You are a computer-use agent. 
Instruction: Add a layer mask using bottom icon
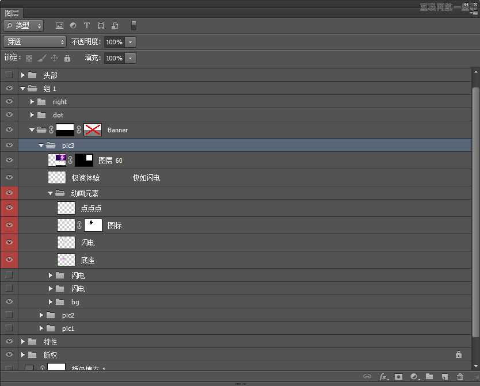point(398,377)
